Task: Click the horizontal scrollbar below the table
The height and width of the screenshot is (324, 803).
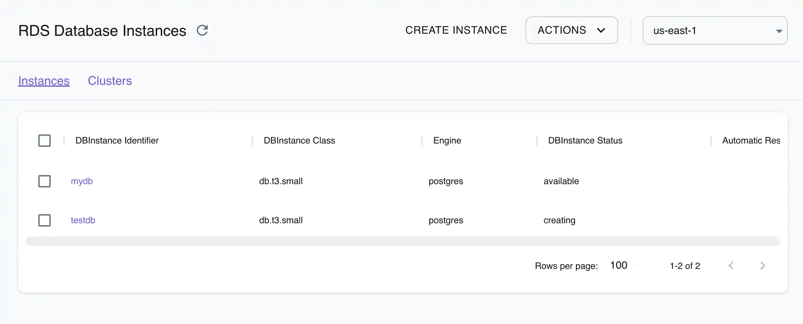Action: (x=402, y=241)
